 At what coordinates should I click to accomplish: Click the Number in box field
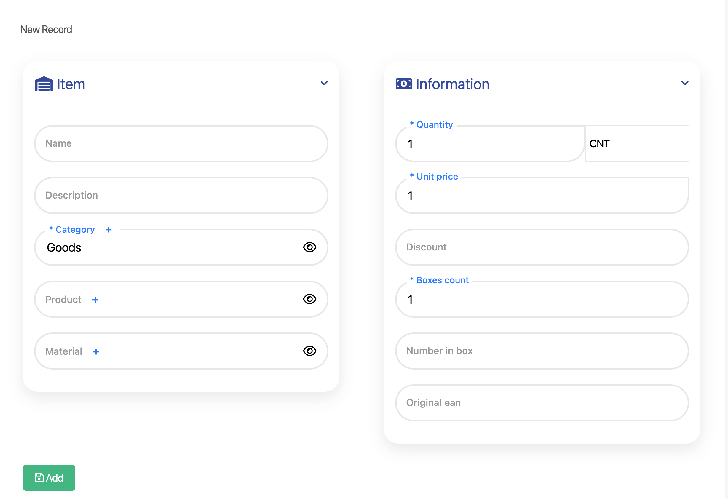pos(542,351)
